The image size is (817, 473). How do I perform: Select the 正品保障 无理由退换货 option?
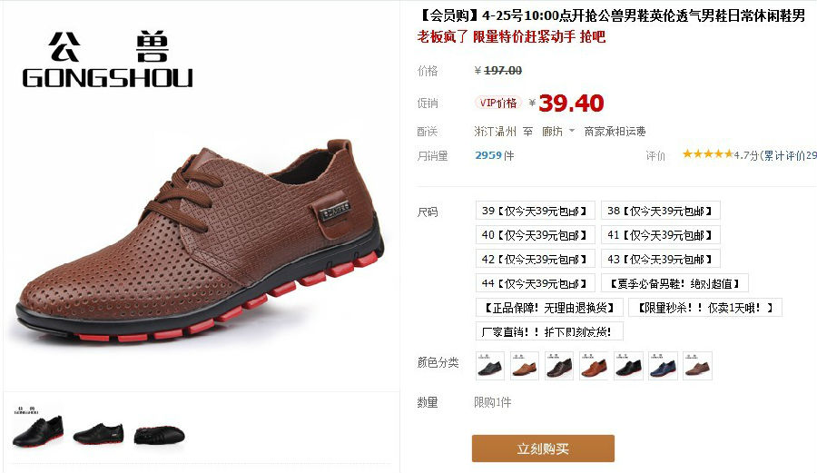[549, 308]
